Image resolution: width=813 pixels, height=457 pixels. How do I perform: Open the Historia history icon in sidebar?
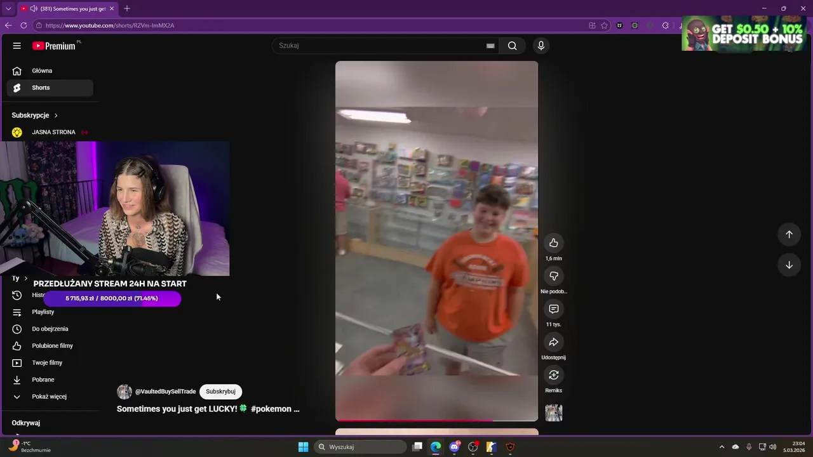point(17,295)
